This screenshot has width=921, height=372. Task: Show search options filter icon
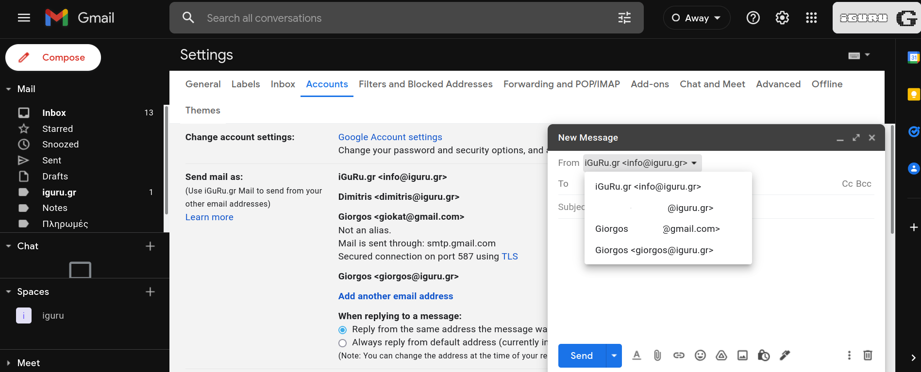coord(624,18)
